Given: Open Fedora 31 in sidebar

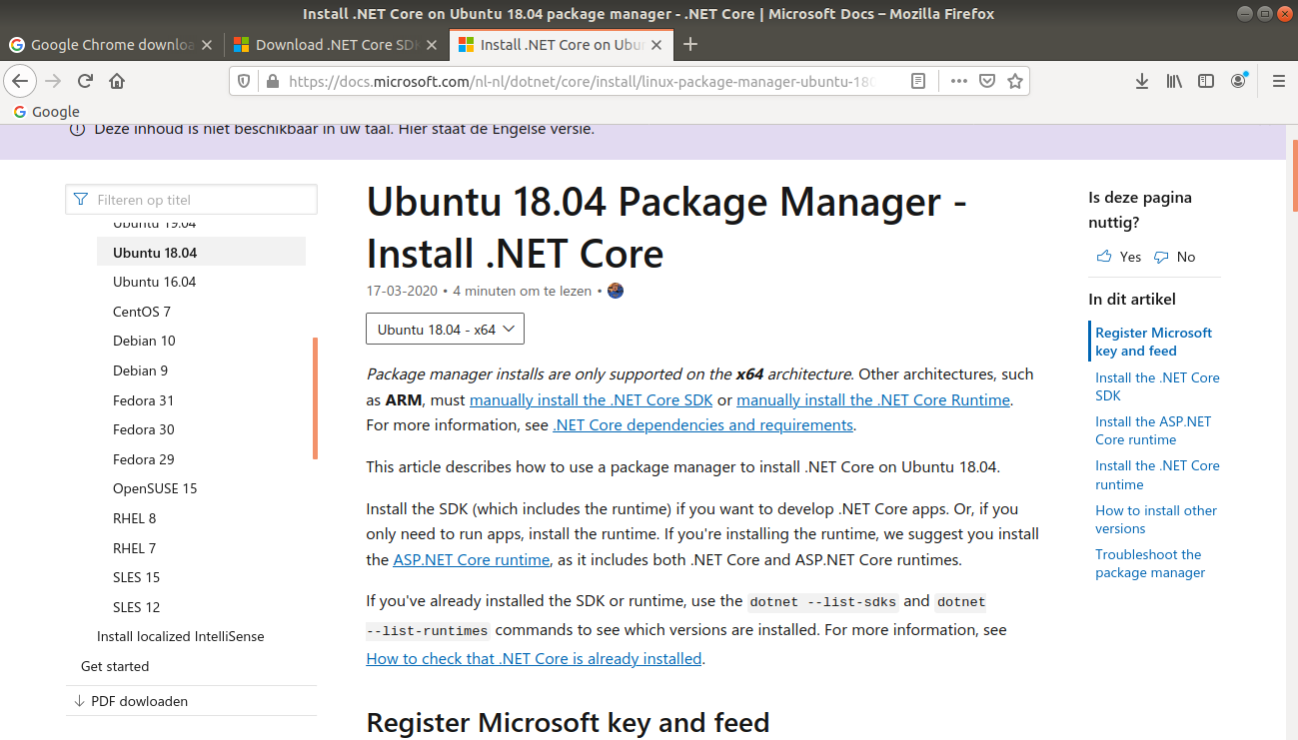Looking at the screenshot, I should (x=143, y=400).
